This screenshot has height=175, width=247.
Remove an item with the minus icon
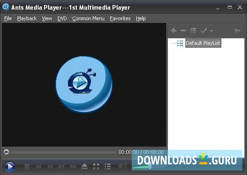[183, 31]
